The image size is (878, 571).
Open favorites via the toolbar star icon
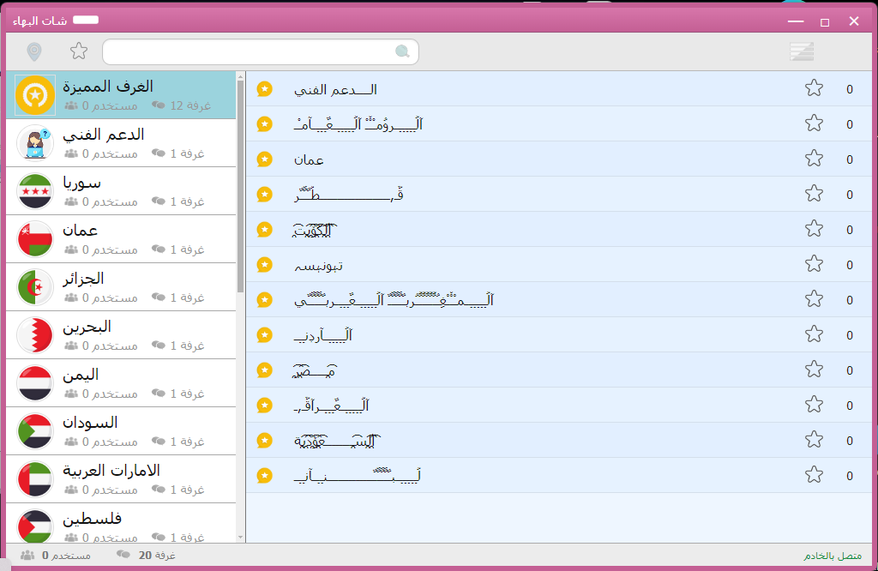[x=79, y=51]
